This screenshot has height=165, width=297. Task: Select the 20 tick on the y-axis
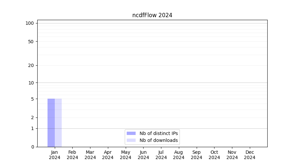click(31, 65)
